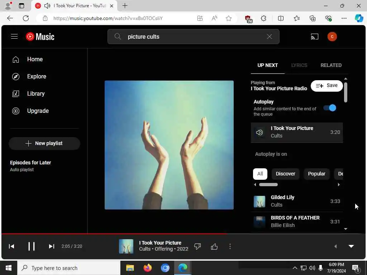The width and height of the screenshot is (367, 275).
Task: Clear the search query with X
Action: [x=270, y=37]
